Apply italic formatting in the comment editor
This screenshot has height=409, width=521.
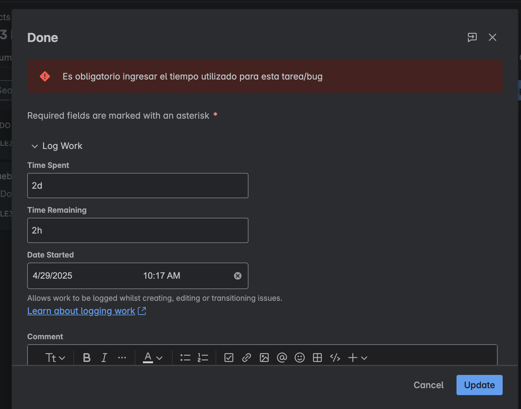pos(104,358)
